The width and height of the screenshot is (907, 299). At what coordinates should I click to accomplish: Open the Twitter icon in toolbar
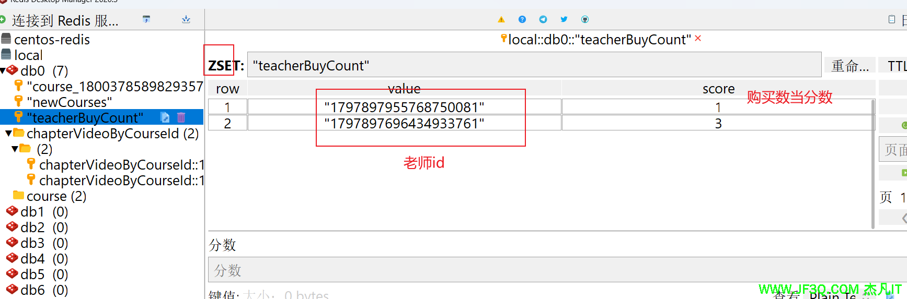click(564, 19)
